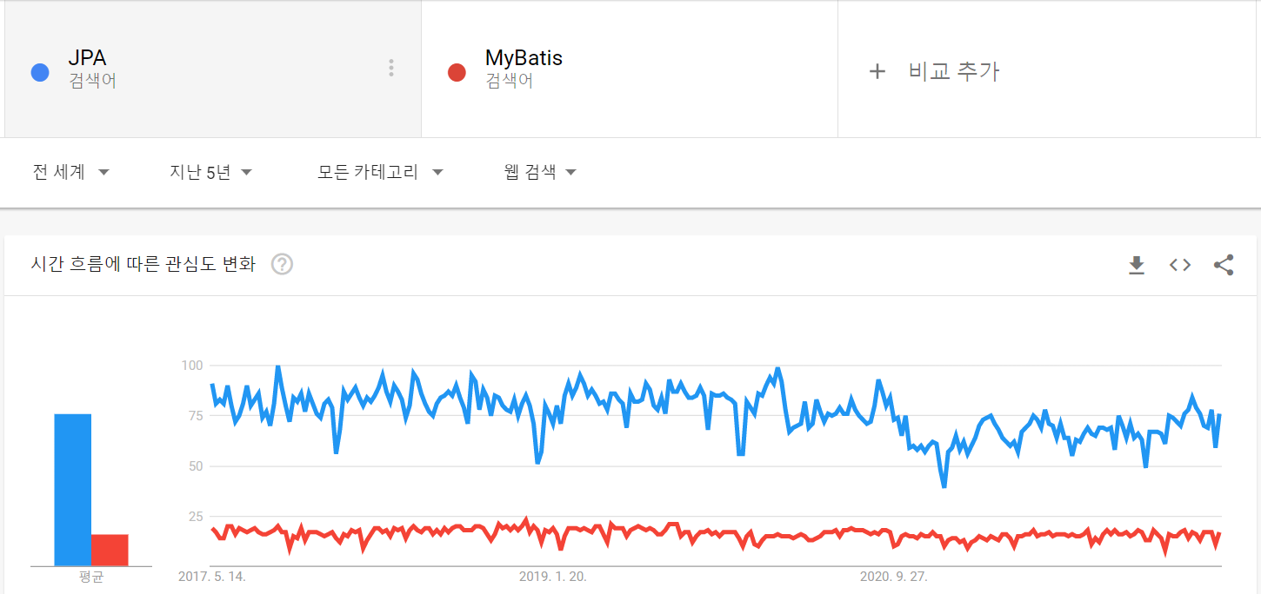The image size is (1261, 594).
Task: Select the JPA search term card
Action: click(x=212, y=69)
